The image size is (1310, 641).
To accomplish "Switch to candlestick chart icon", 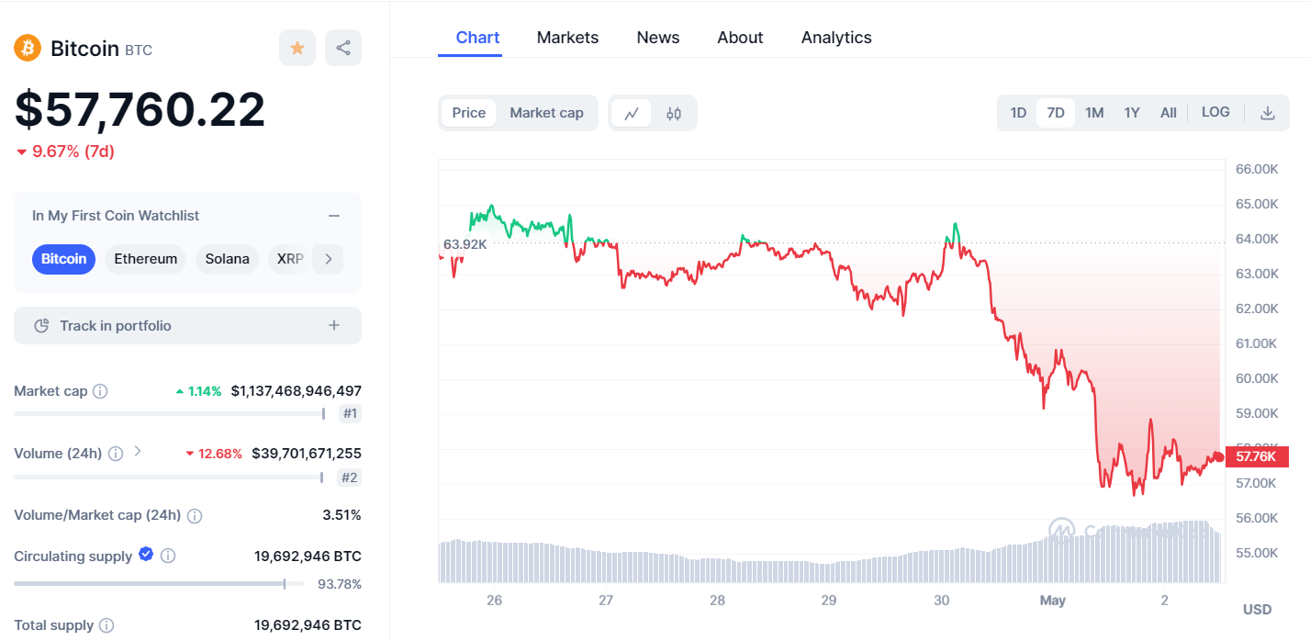I will coord(674,113).
